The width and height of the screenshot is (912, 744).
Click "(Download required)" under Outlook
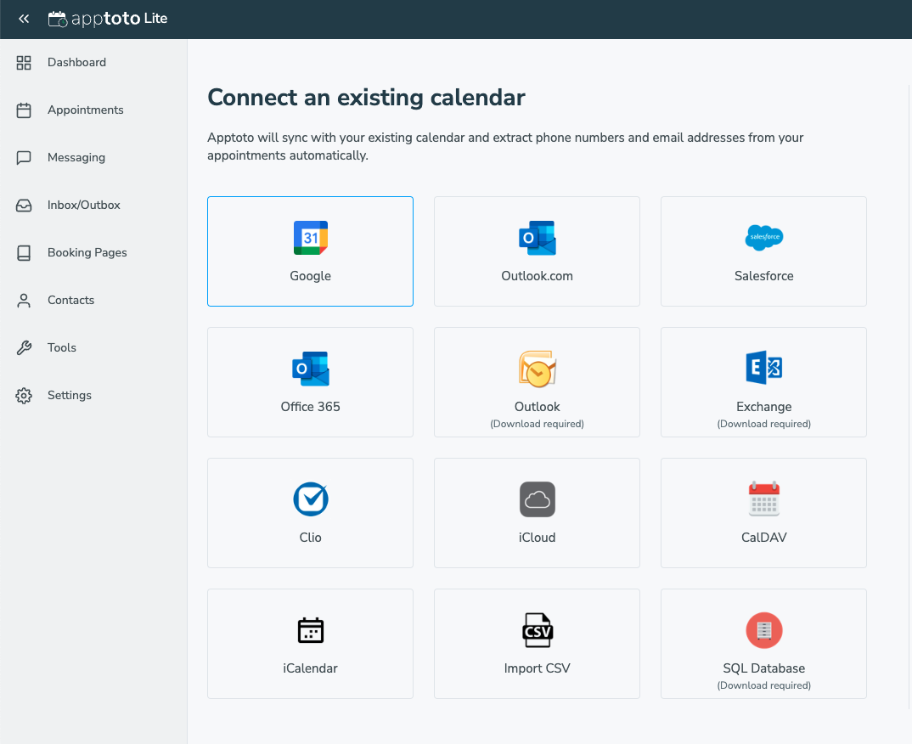[x=538, y=424]
